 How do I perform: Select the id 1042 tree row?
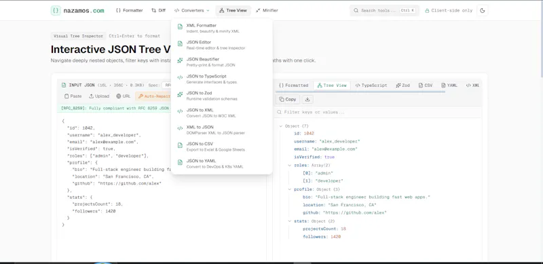[x=304, y=134]
